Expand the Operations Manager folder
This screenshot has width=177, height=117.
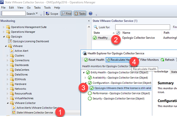point(4,32)
